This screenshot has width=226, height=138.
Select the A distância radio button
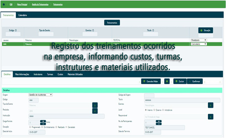pyautogui.click(x=163, y=110)
